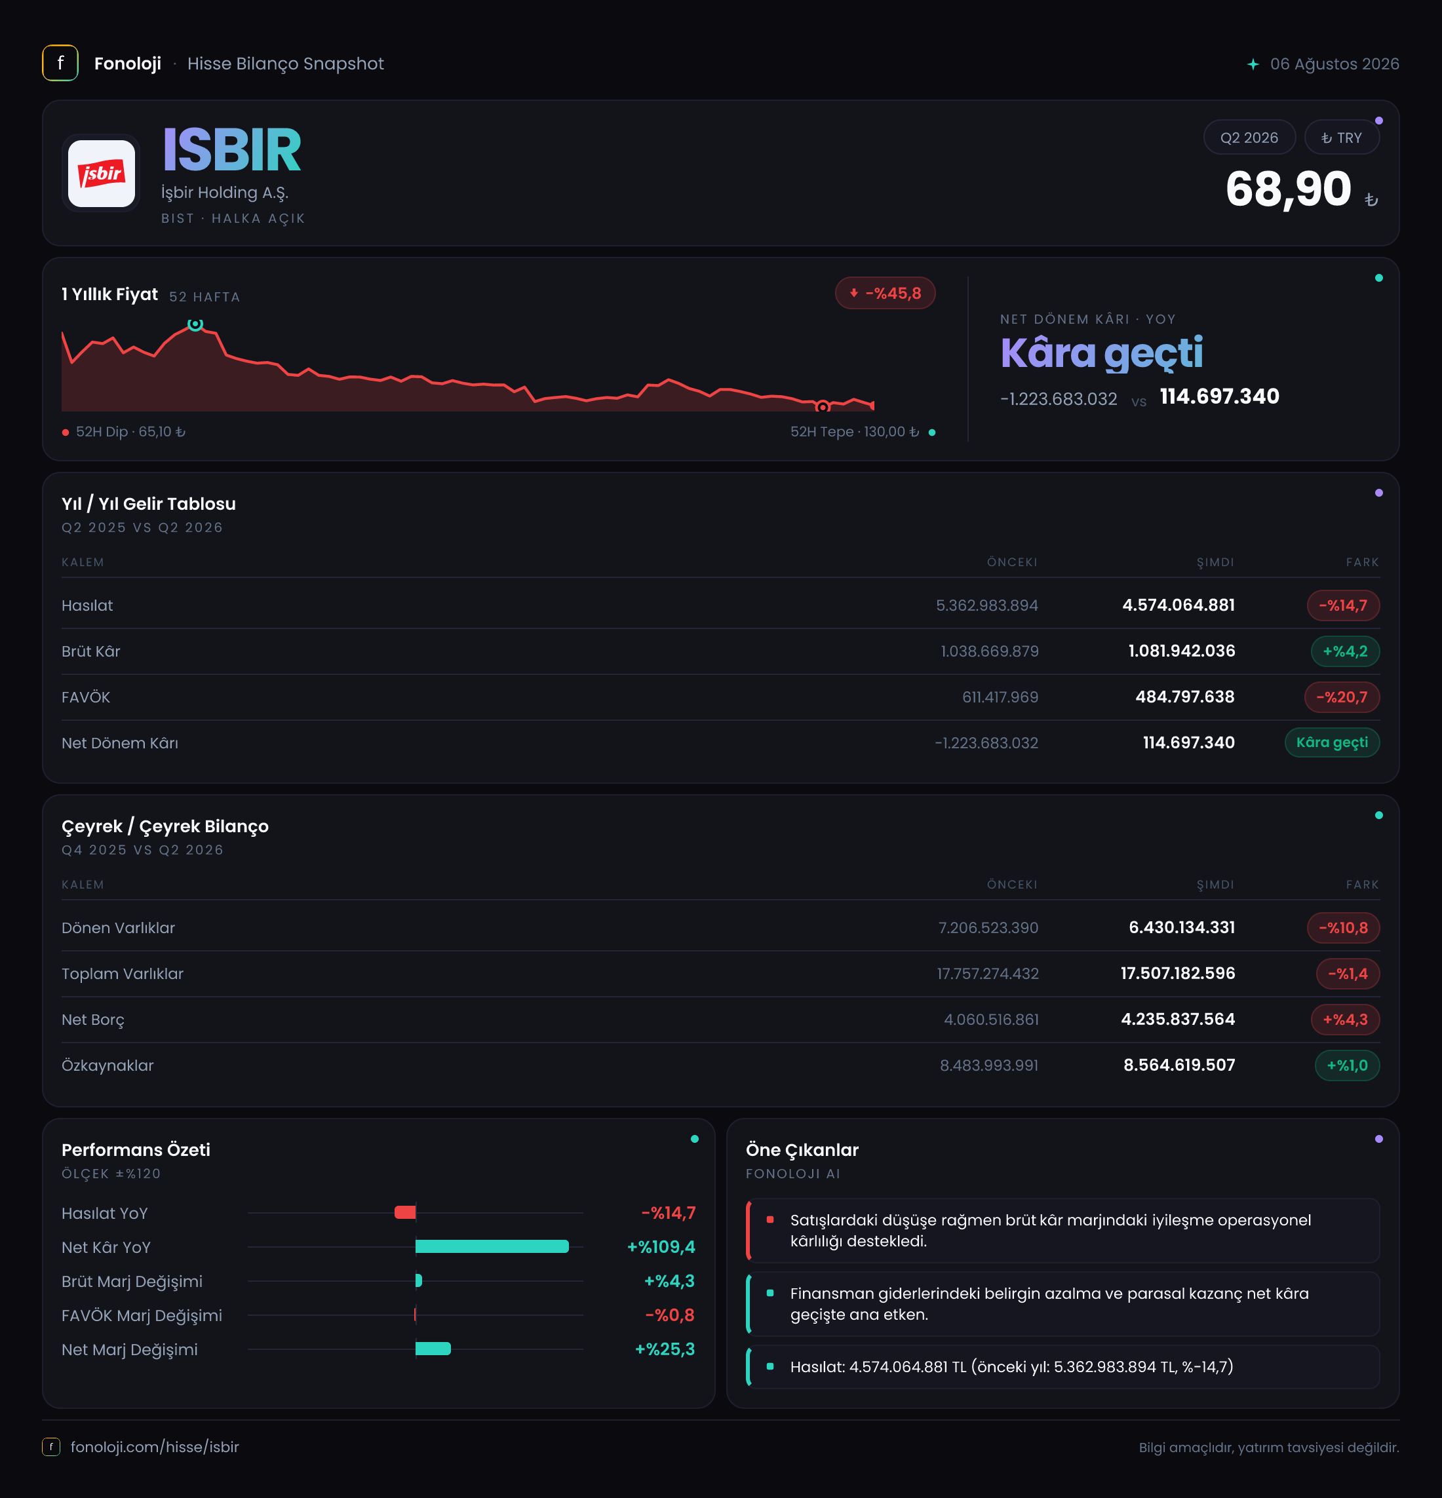Viewport: 1442px width, 1498px height.
Task: Click the Yıl / Yıl Gelir Tablosu title
Action: pyautogui.click(x=148, y=504)
